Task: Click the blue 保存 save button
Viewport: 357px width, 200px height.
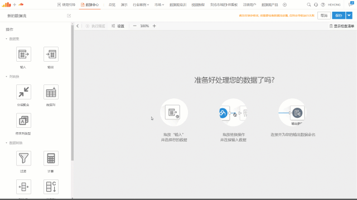Action: pyautogui.click(x=339, y=16)
